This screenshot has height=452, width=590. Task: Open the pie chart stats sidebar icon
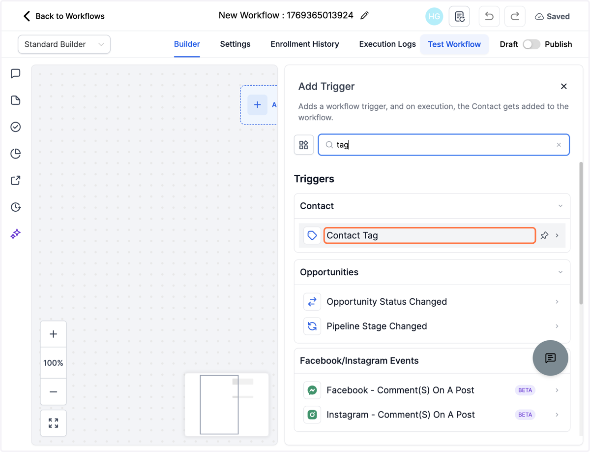point(16,154)
